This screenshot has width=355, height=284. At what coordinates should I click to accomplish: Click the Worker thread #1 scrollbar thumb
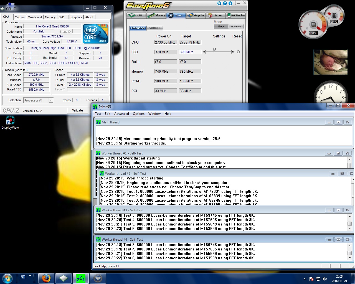(349, 166)
